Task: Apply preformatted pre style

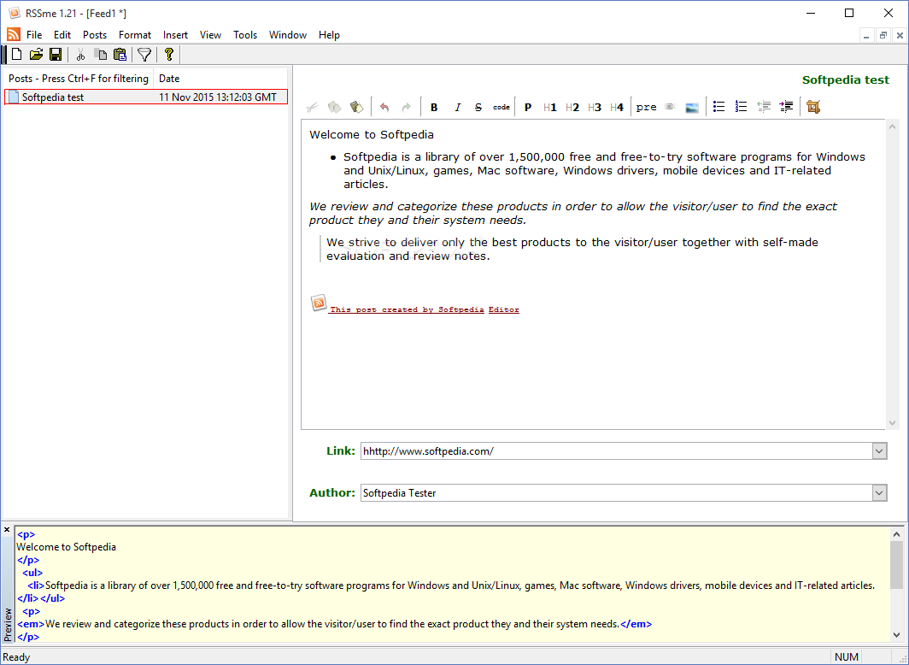Action: pos(647,107)
